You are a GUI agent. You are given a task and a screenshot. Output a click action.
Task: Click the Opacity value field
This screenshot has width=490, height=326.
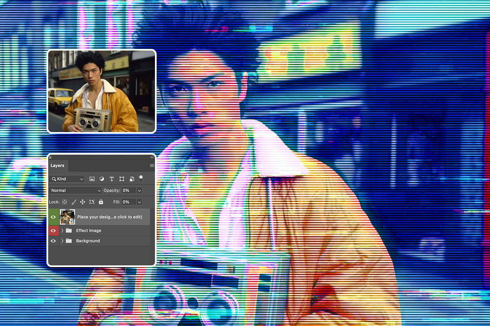pos(129,190)
